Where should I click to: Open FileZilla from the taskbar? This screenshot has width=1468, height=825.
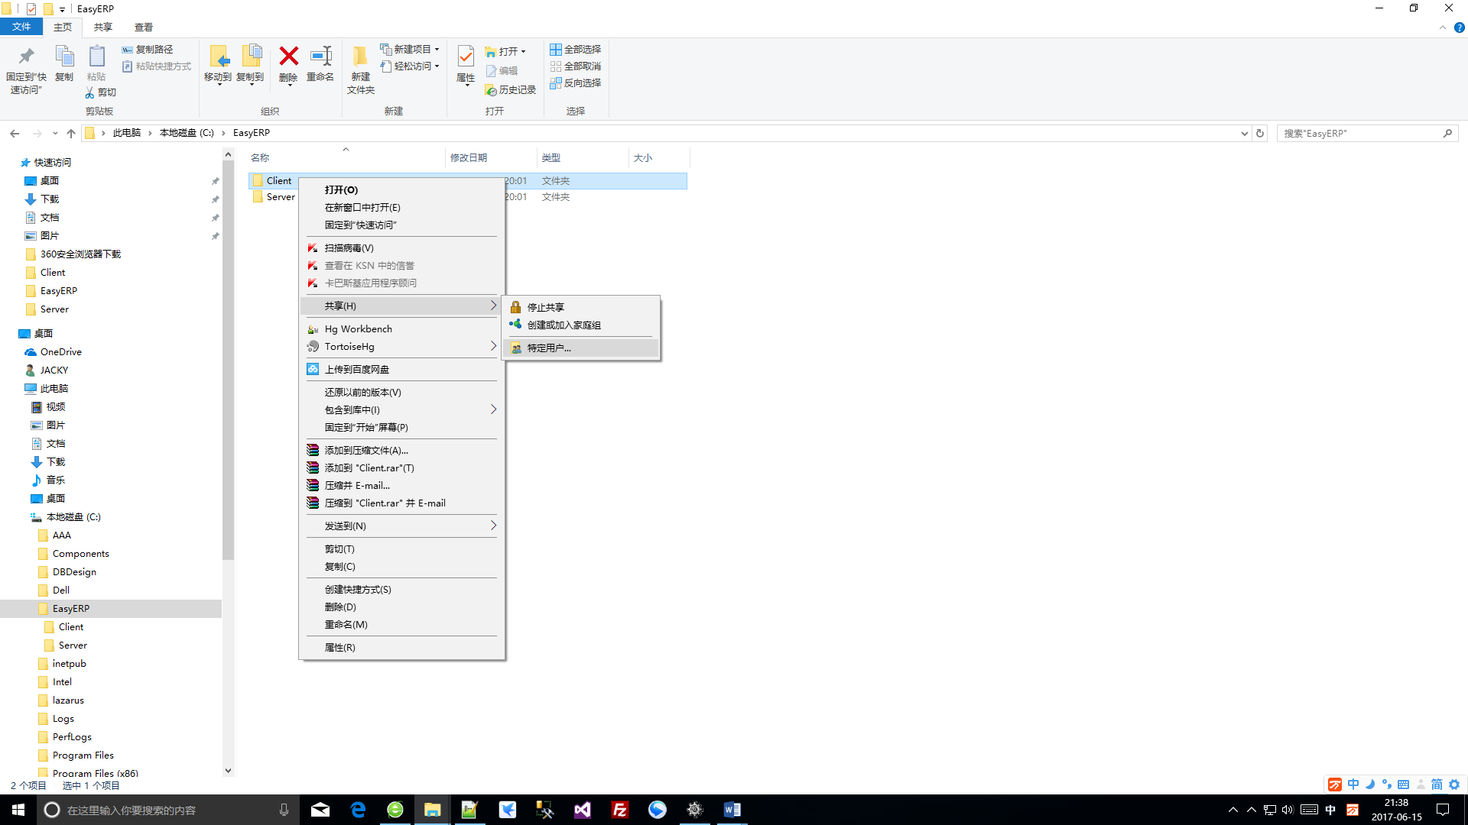pyautogui.click(x=620, y=810)
